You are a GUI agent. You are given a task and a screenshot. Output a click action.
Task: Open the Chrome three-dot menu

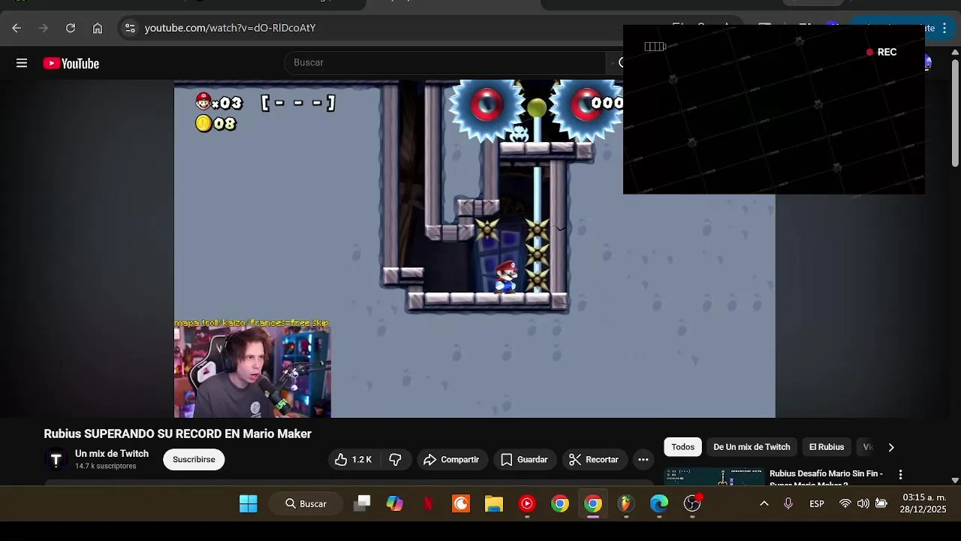tap(944, 28)
